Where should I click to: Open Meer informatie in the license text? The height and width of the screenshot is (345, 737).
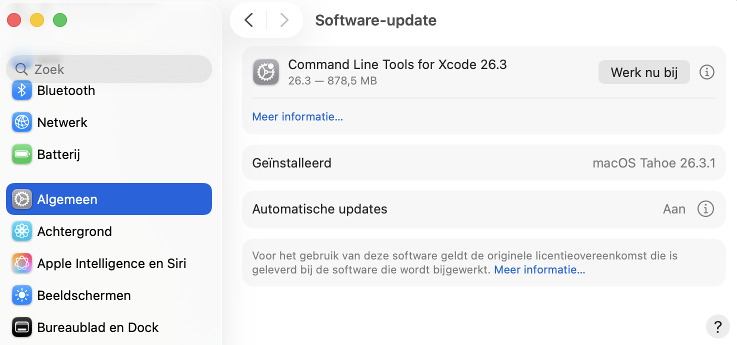[539, 269]
